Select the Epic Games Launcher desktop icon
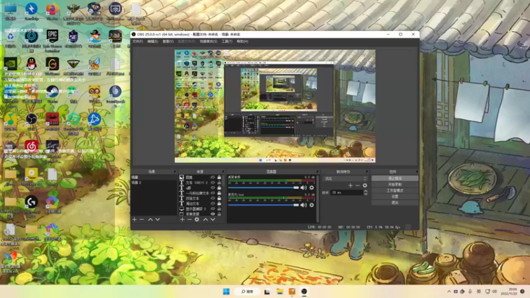Image resolution: width=530 pixels, height=298 pixels. pos(52,40)
